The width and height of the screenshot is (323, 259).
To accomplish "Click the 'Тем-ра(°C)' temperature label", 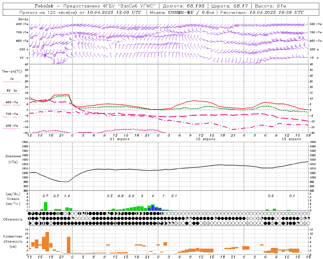I will [x=12, y=72].
